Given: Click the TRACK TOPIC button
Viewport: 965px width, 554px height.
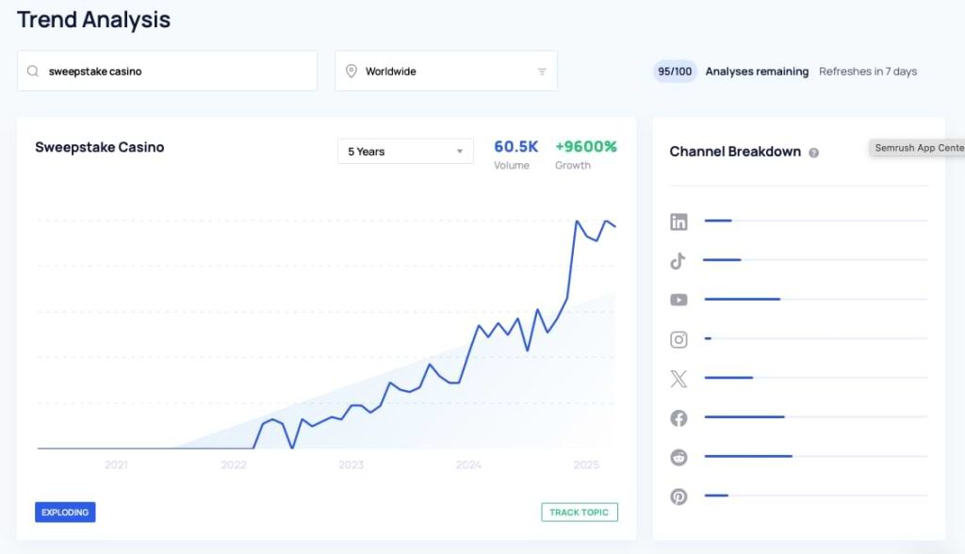Looking at the screenshot, I should coord(580,512).
